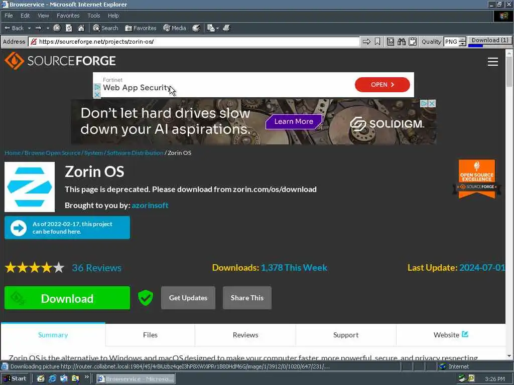514x385 pixels.
Task: Switch to the Files tab
Action: point(150,335)
